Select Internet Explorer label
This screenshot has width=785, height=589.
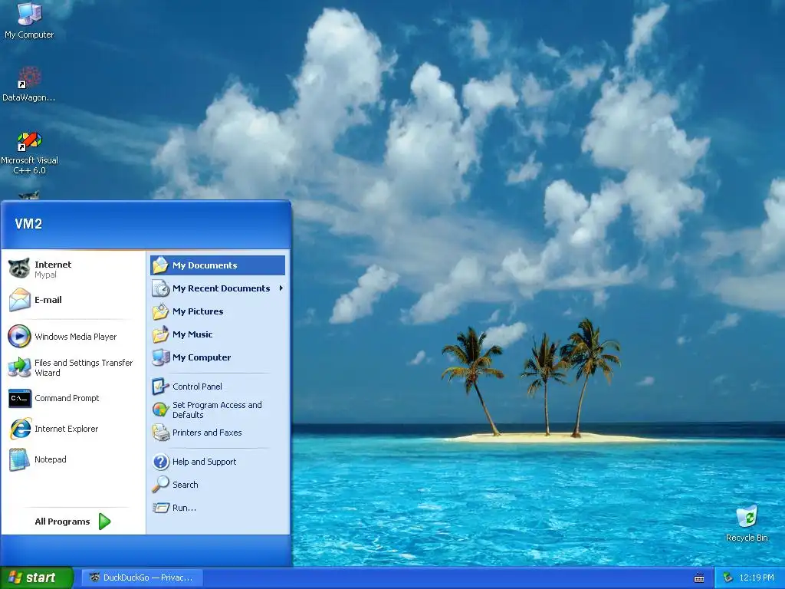click(x=66, y=429)
